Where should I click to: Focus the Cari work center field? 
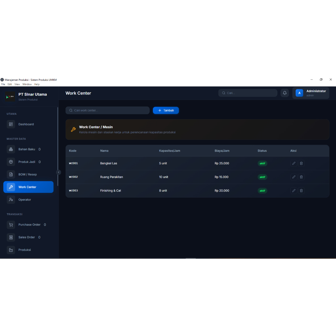point(108,110)
